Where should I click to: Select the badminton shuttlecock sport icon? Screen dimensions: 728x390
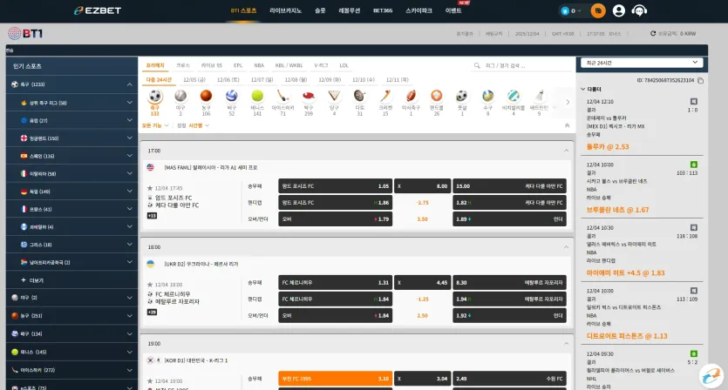point(539,96)
